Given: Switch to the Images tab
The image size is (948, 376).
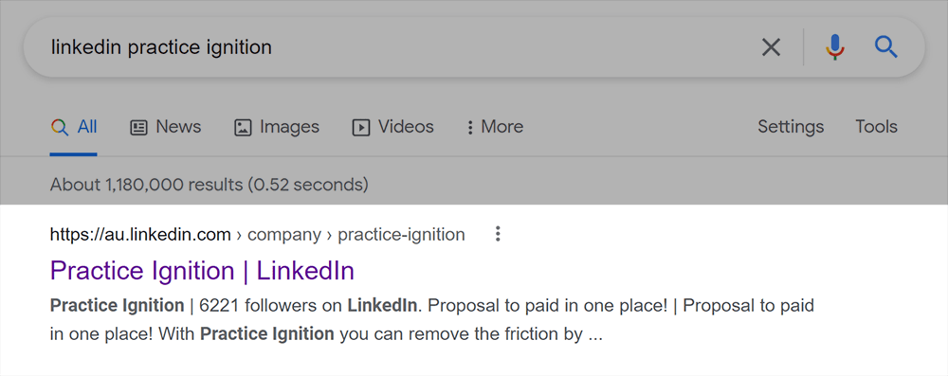Looking at the screenshot, I should pos(276,127).
